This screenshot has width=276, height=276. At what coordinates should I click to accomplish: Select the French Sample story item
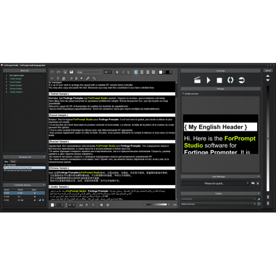[x=15, y=82]
